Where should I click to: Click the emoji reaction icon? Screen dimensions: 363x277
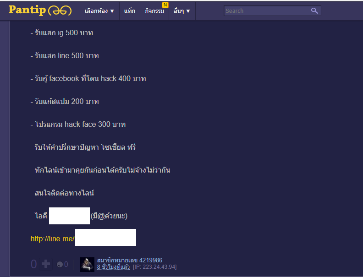pyautogui.click(x=60, y=264)
